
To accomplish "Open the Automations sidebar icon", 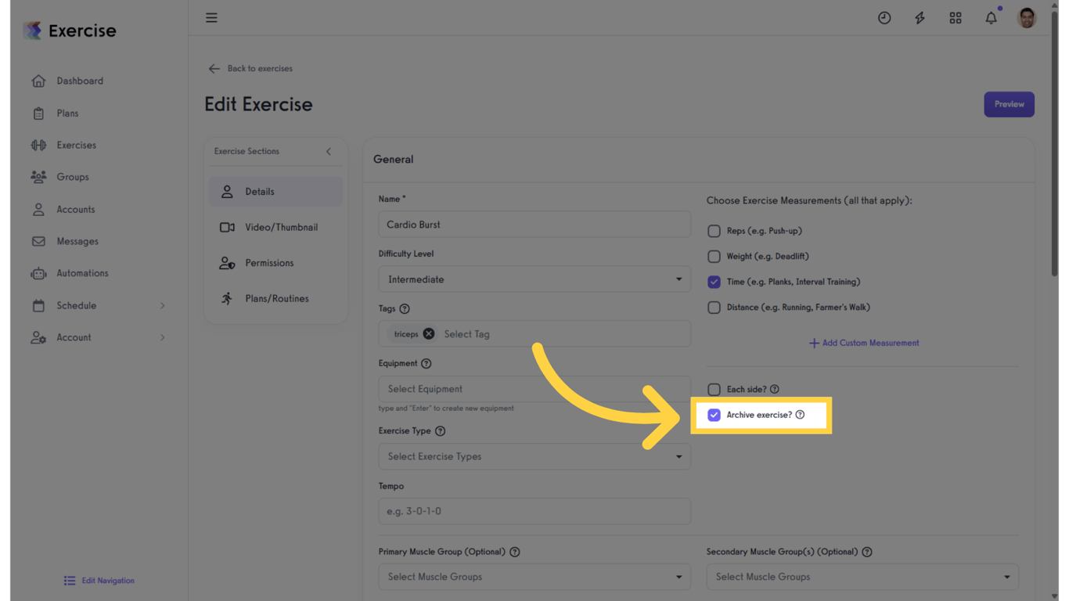I will [x=83, y=273].
